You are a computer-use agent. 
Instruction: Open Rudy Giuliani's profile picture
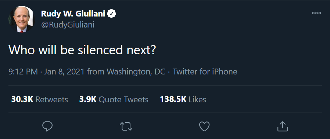(x=21, y=19)
